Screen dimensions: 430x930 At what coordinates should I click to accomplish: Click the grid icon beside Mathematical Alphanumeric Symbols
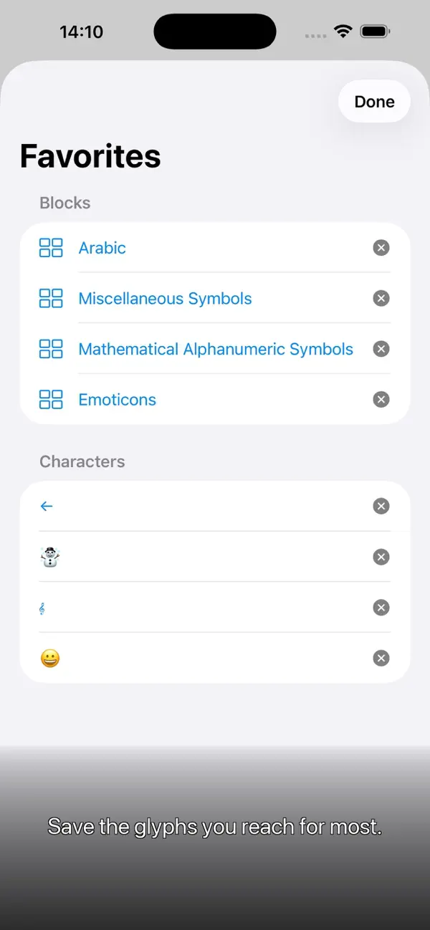[50, 349]
